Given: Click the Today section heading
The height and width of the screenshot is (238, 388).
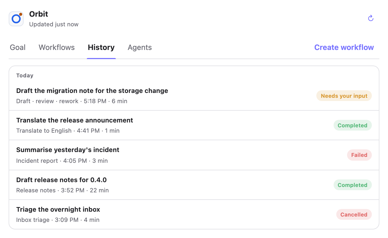Looking at the screenshot, I should click(x=25, y=75).
